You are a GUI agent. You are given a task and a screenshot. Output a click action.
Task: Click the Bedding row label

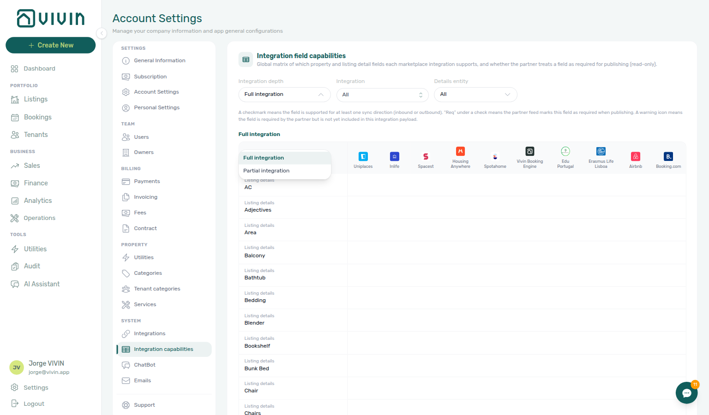coord(255,301)
